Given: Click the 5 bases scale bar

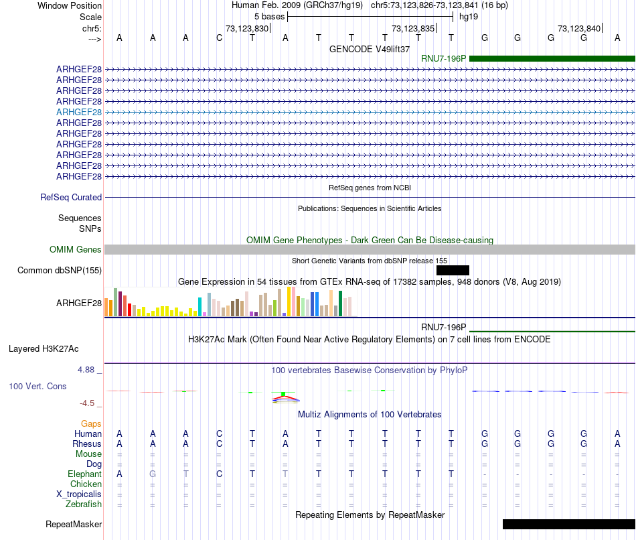Looking at the screenshot, I should tap(370, 17).
